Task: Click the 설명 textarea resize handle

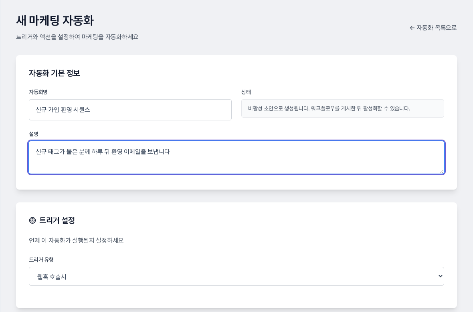Action: click(x=442, y=171)
